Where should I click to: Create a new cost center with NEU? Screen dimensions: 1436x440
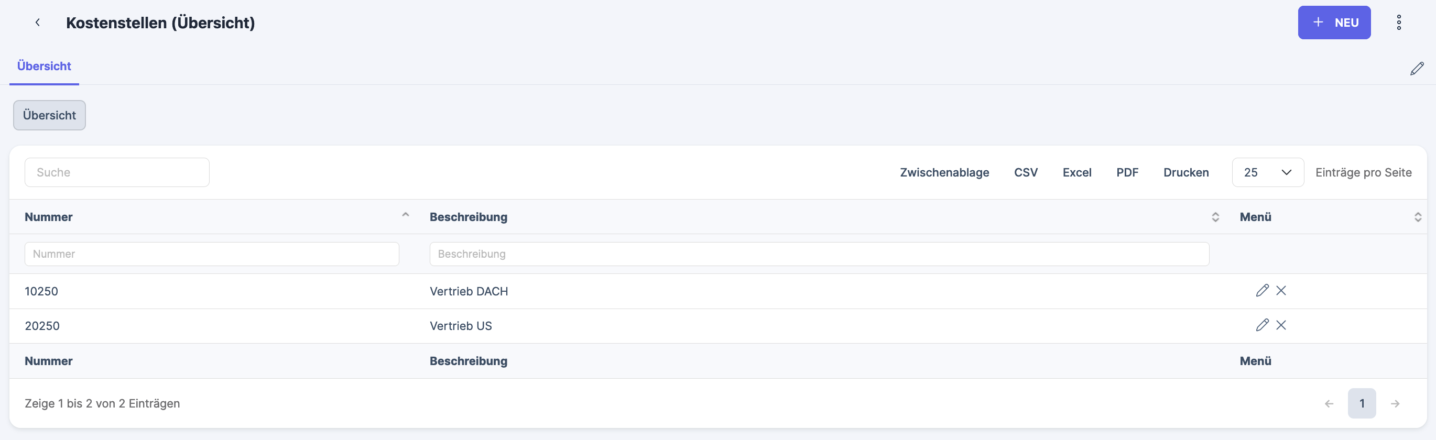point(1333,23)
